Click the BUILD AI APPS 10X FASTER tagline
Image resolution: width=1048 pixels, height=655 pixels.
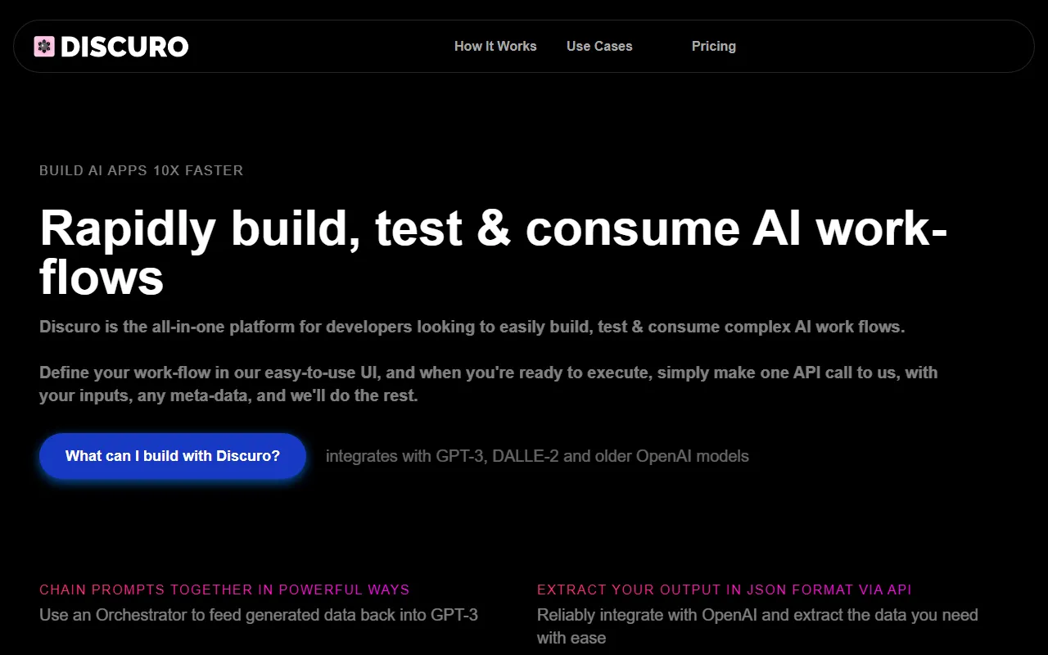coord(141,171)
